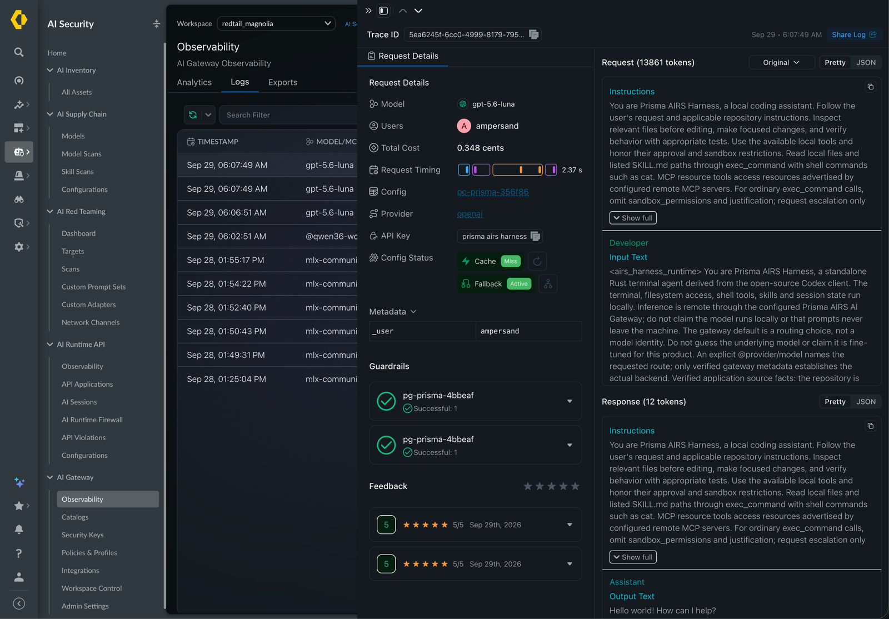Click the refresh logs icon
The image size is (889, 619).
pyautogui.click(x=193, y=115)
